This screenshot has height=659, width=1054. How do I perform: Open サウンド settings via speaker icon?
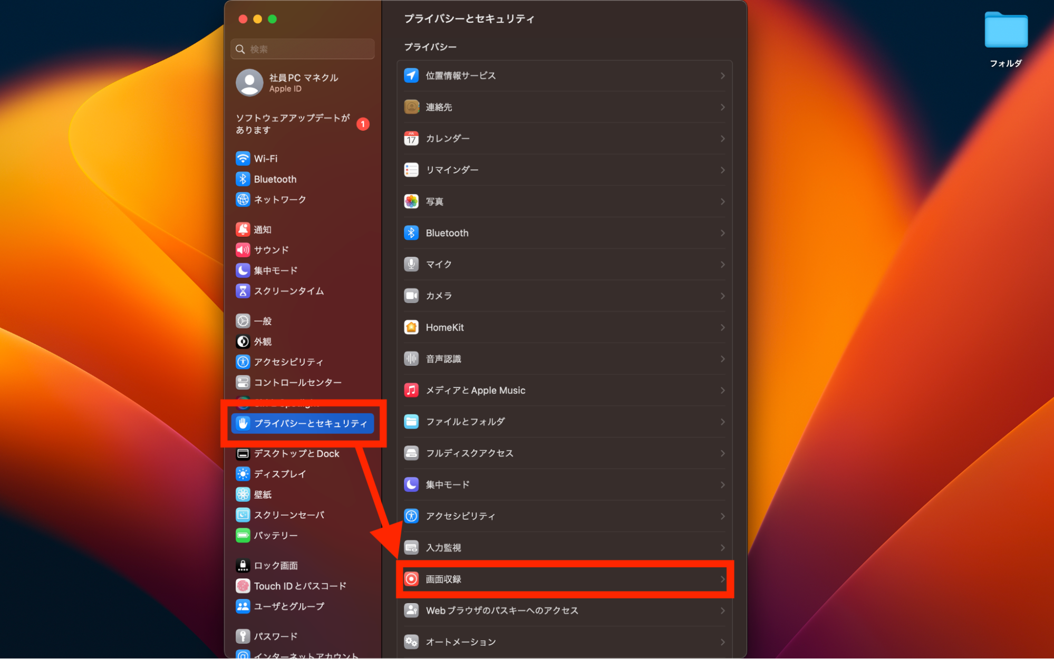[x=243, y=249]
